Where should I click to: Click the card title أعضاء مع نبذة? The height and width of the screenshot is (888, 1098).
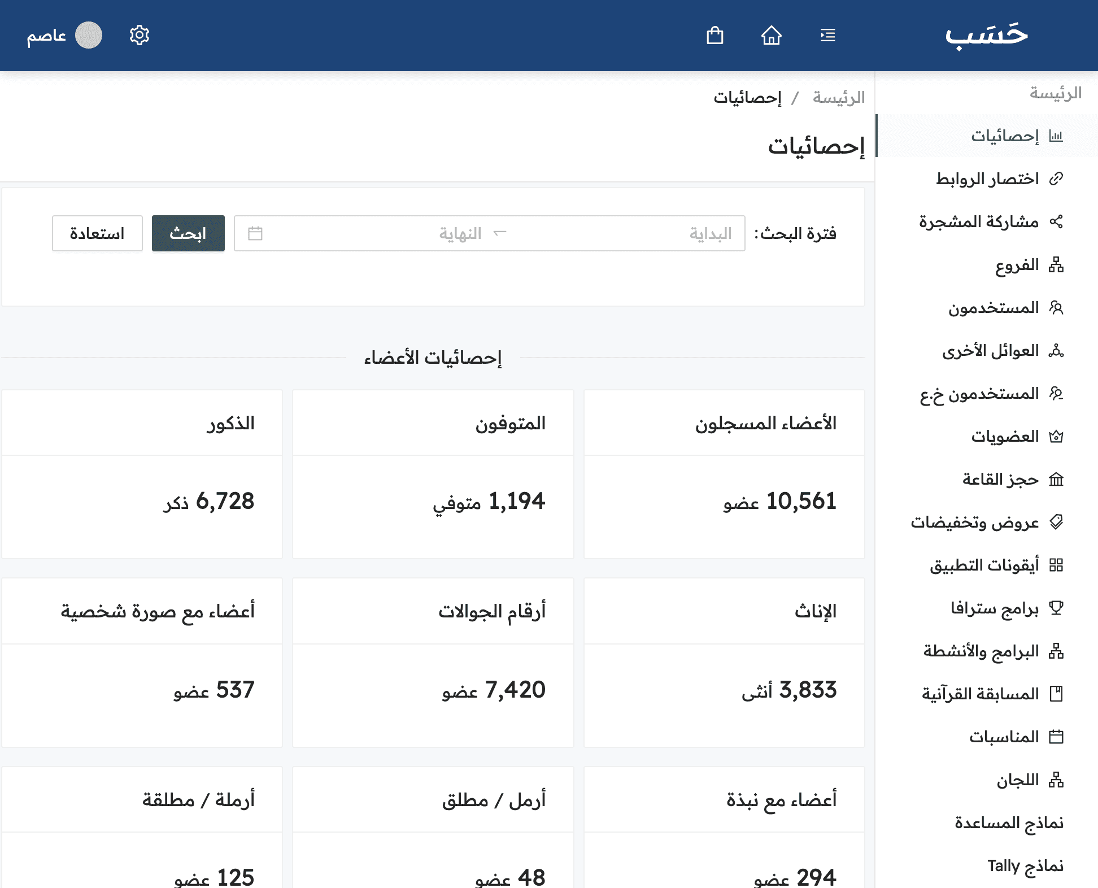click(782, 800)
